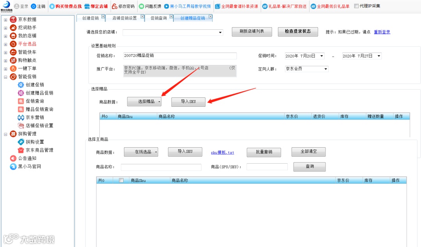Screen dimensions: 421x247
Task: Collapse the 拼购管理 tree node
Action: click(5, 134)
